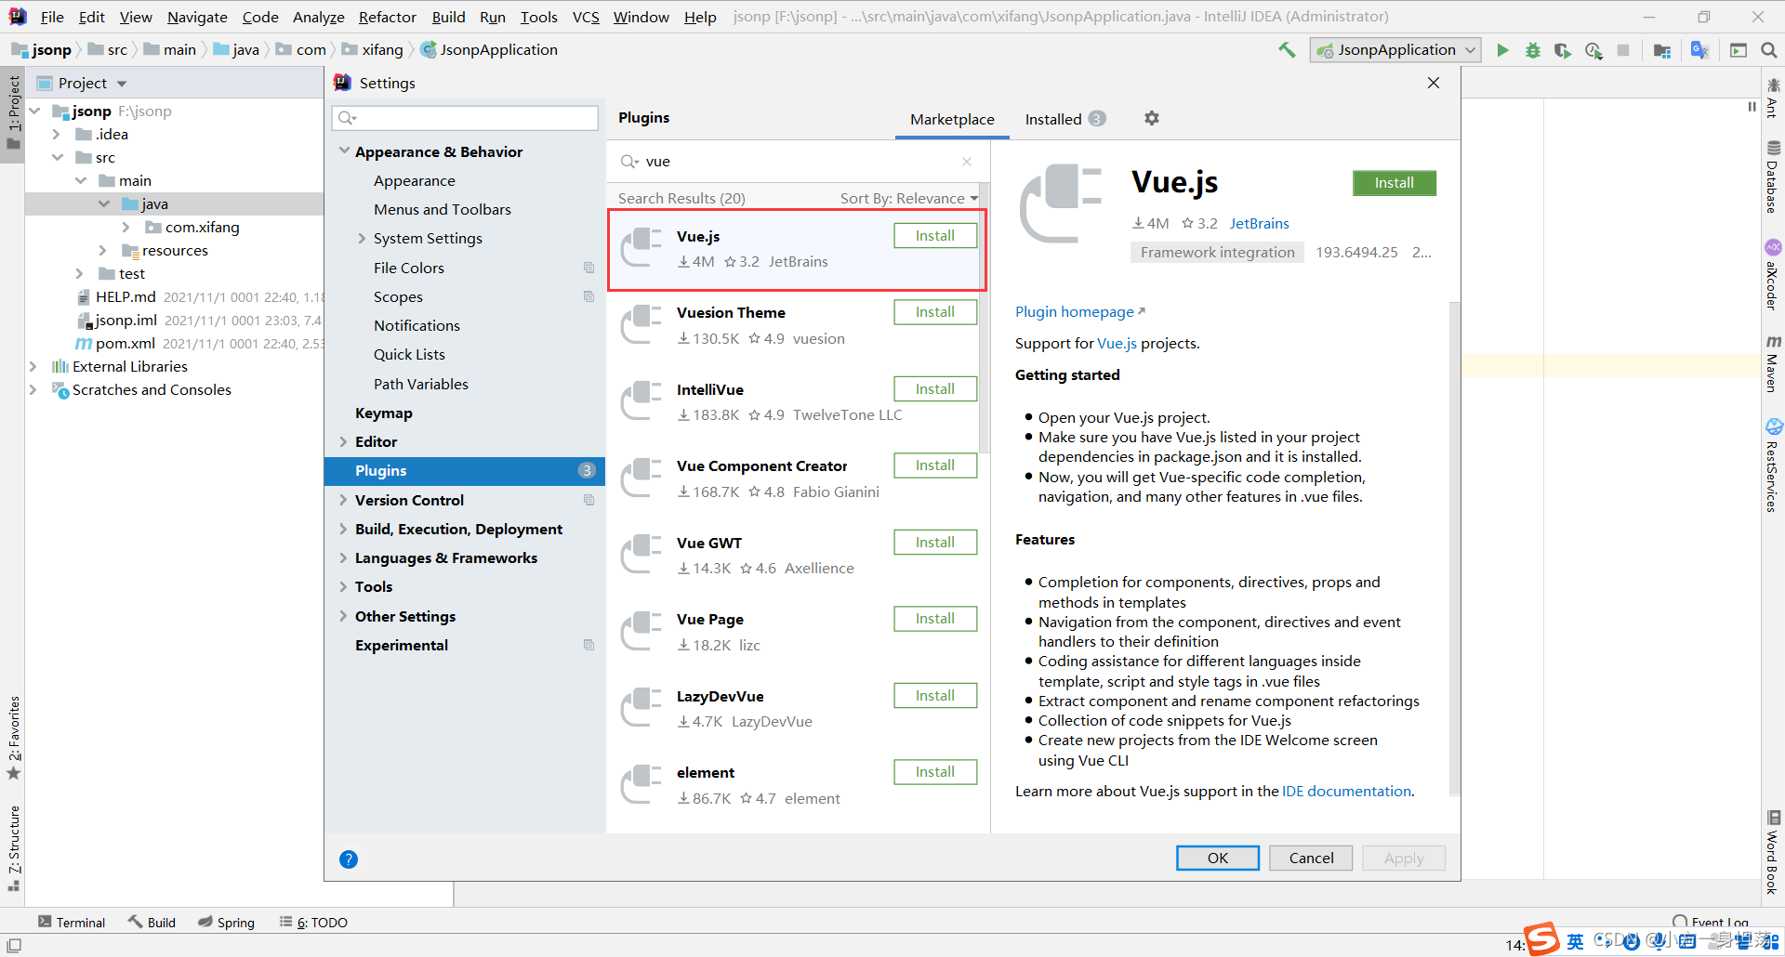
Task: Click the Stop process square icon
Action: pyautogui.click(x=1623, y=50)
